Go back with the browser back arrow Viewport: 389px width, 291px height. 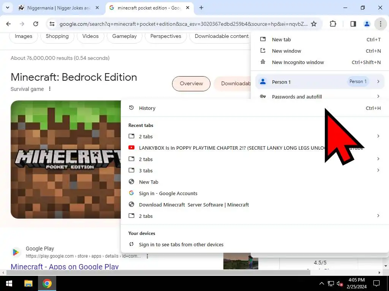8,24
